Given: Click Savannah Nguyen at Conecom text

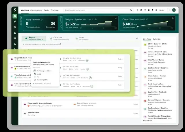Looking at the screenshot, I should coord(87,103).
